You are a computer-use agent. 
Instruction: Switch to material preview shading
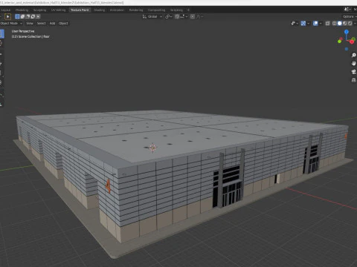coord(344,23)
